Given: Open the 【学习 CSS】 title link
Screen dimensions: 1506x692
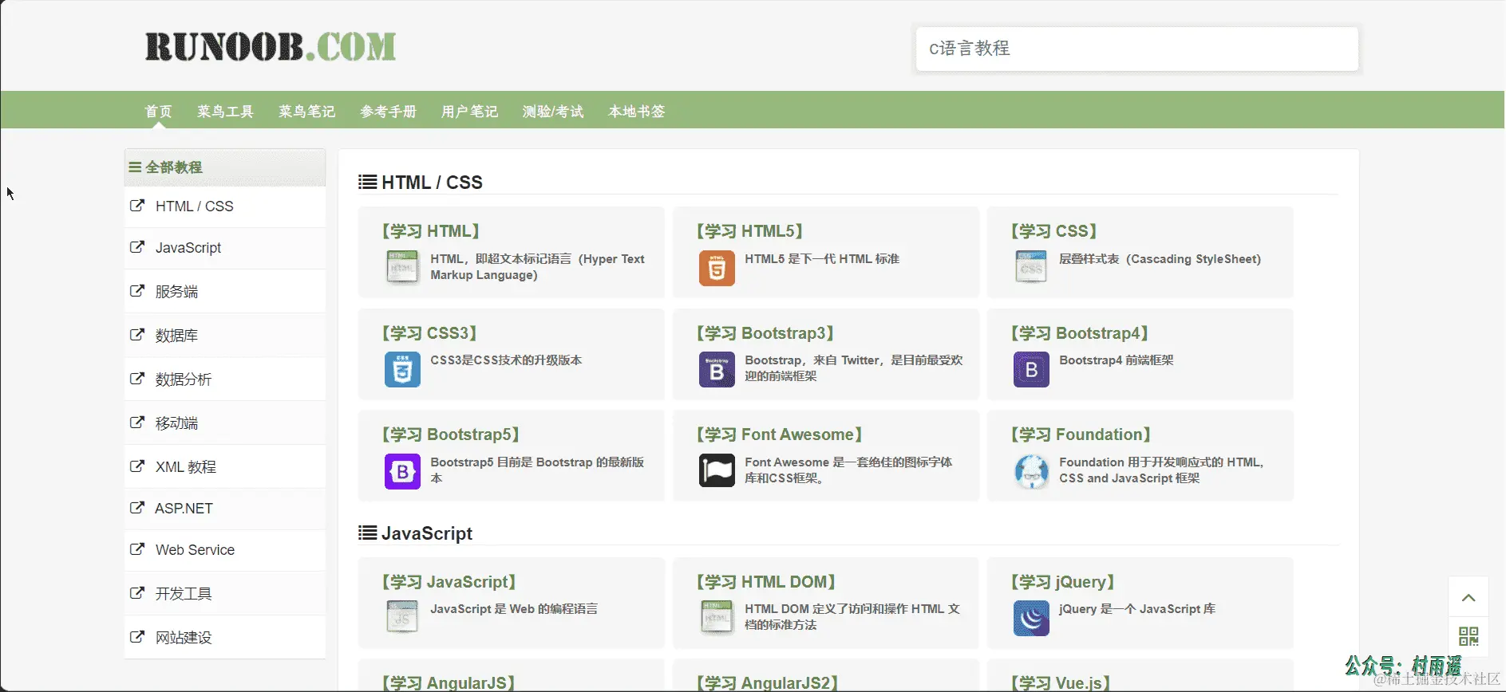Looking at the screenshot, I should click(1054, 231).
